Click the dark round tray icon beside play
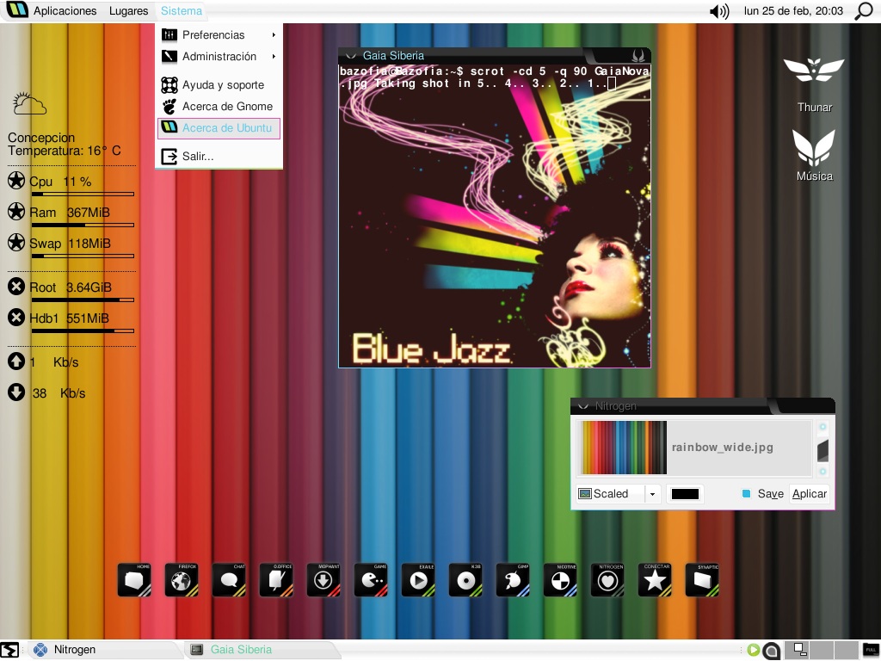This screenshot has height=661, width=881. (x=772, y=651)
